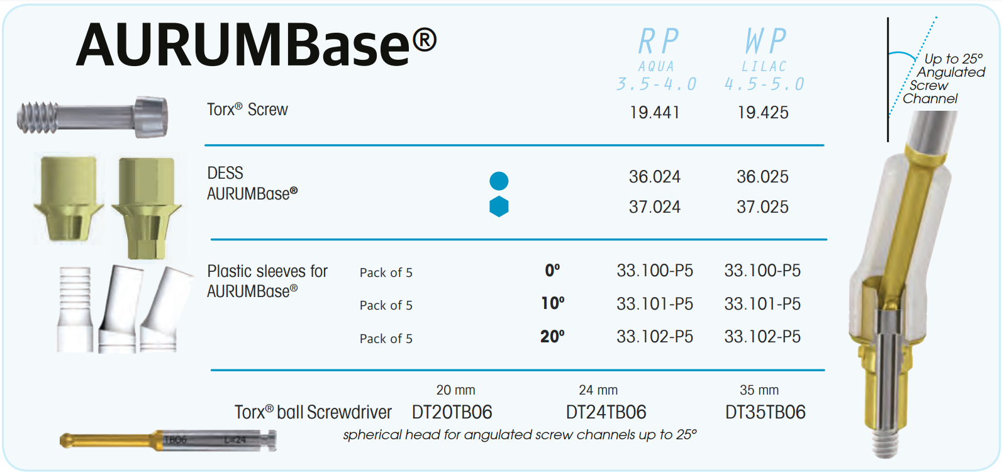Screen dimensions: 1002x472
Task: Click the blue hexagon connection icon
Action: [x=499, y=206]
